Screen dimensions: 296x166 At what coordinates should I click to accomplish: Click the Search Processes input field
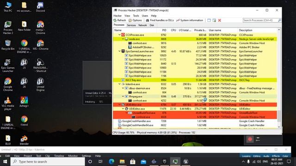coord(260,20)
